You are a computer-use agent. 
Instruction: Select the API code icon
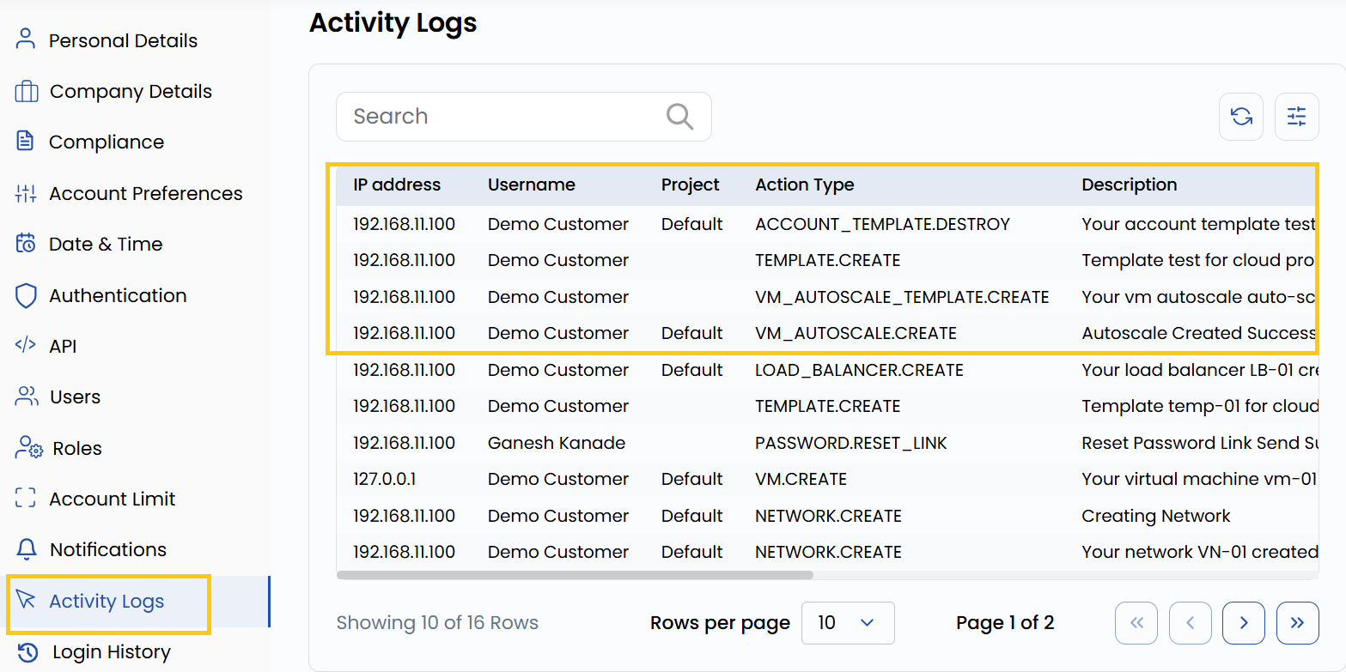click(x=24, y=346)
